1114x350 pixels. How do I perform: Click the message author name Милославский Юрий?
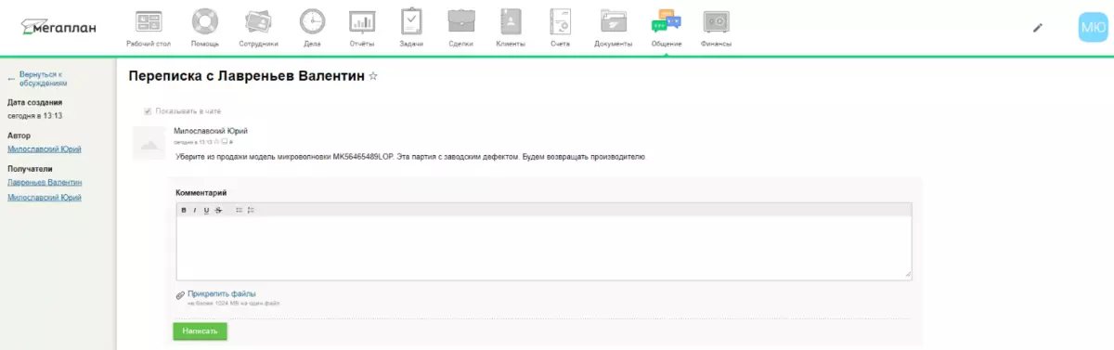pos(211,131)
